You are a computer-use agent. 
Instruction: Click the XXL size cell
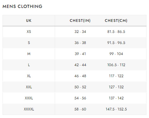point(29,87)
